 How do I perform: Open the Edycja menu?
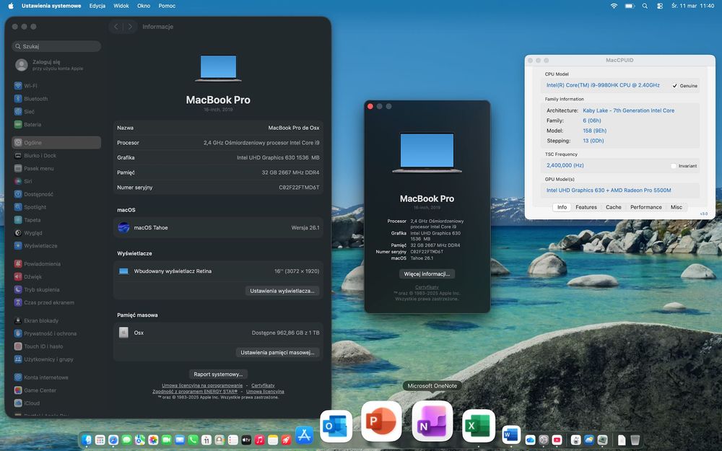[x=97, y=6]
